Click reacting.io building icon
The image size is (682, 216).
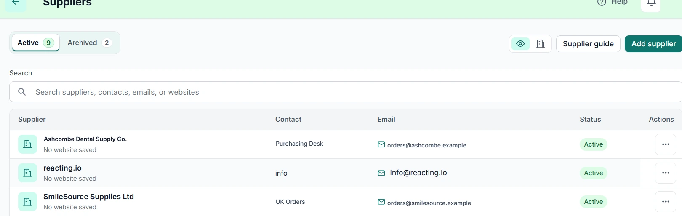click(x=27, y=173)
